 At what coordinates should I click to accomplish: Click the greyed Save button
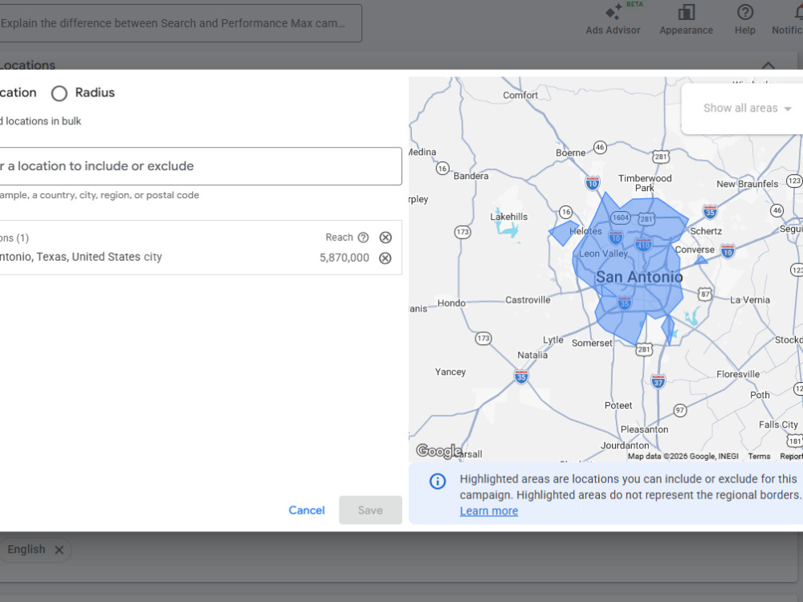click(370, 510)
